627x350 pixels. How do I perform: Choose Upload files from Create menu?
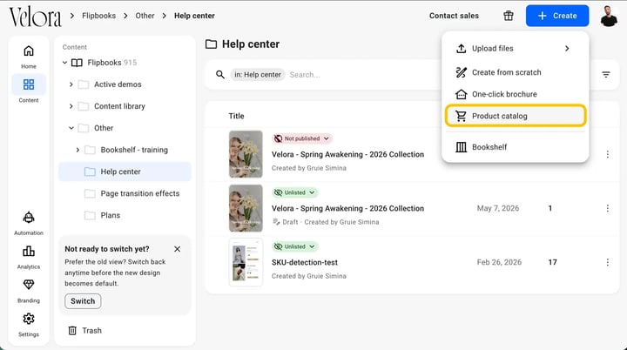click(515, 49)
